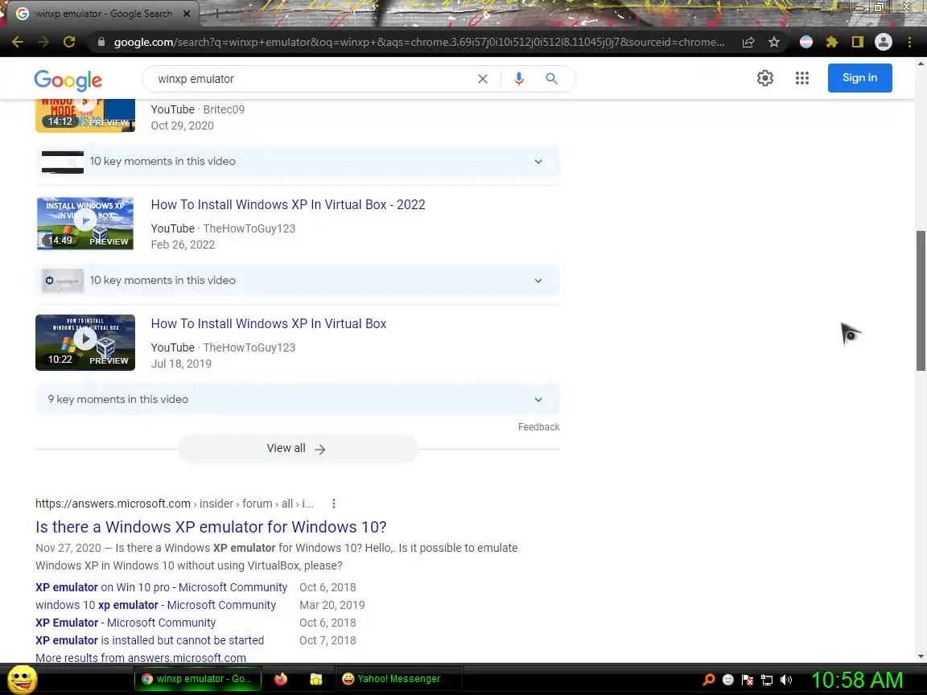Play the 14:12 video thumbnail

[x=85, y=116]
